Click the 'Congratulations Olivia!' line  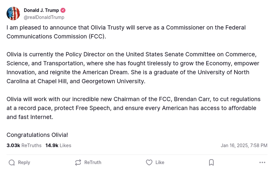[37, 135]
